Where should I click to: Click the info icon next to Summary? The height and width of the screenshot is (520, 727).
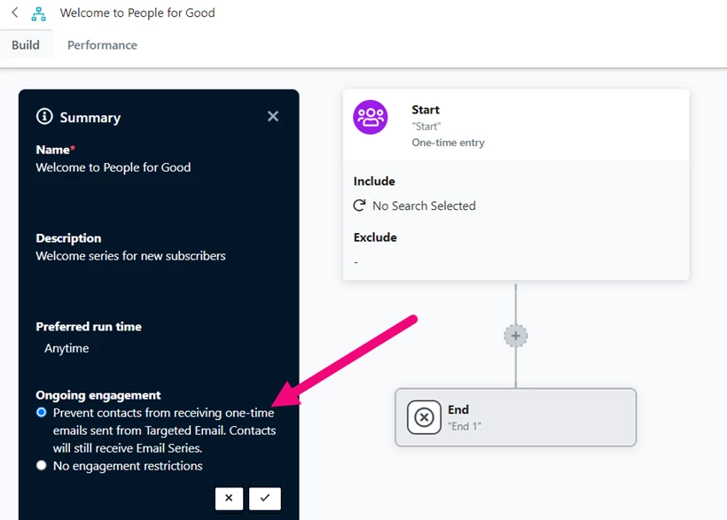(45, 116)
